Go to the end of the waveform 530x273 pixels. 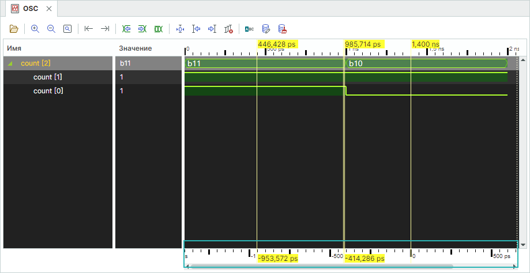coord(104,29)
